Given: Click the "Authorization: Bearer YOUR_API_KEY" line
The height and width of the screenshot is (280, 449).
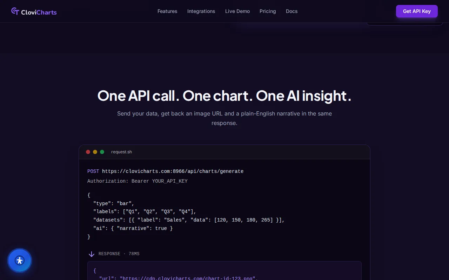Looking at the screenshot, I should pyautogui.click(x=138, y=181).
